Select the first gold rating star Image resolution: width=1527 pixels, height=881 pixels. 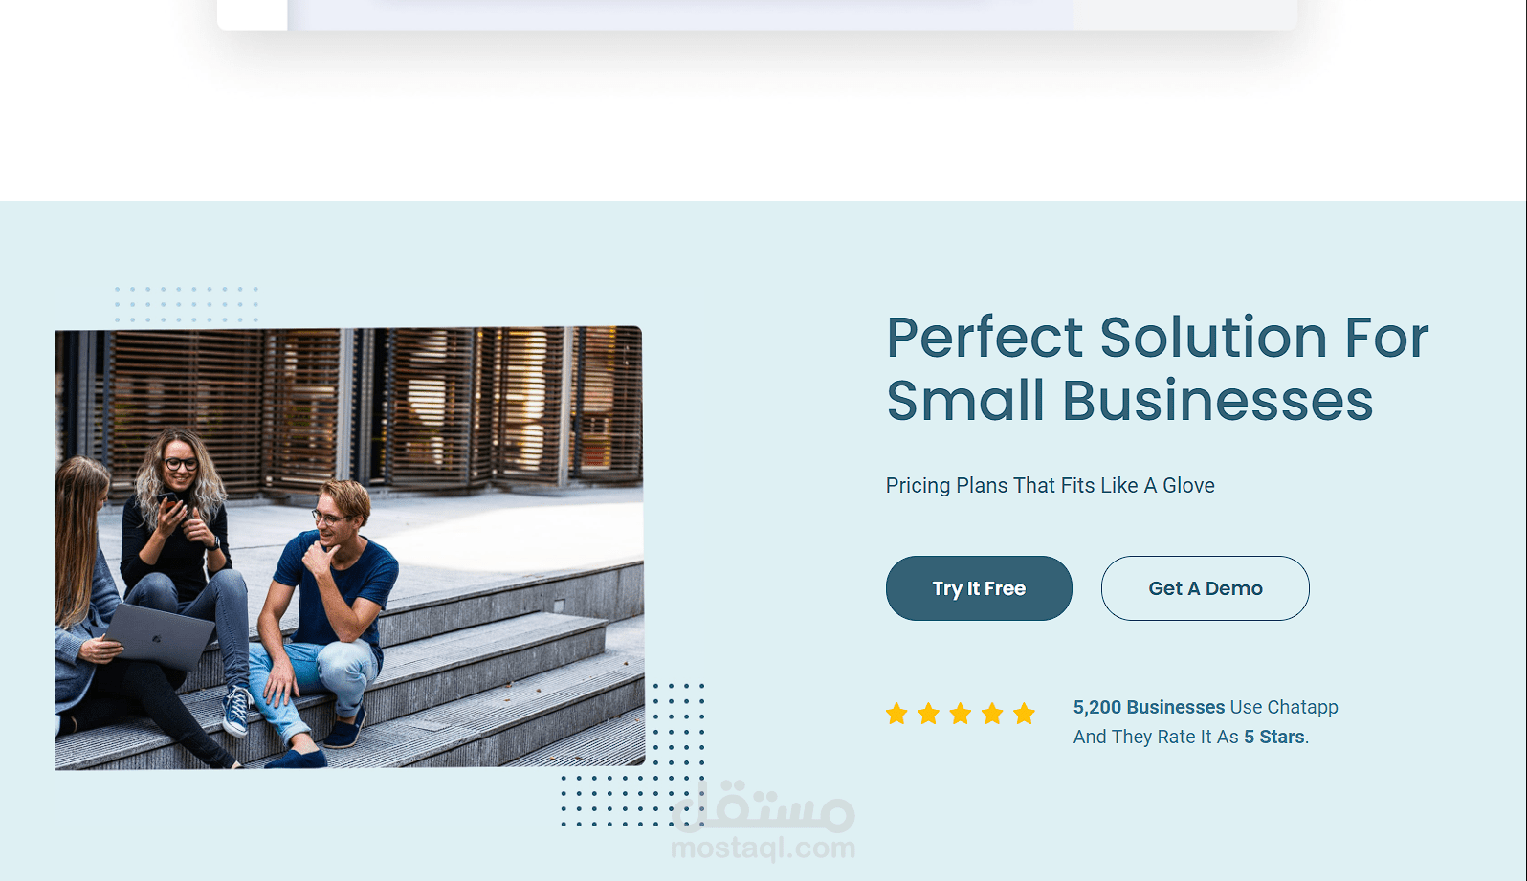(x=896, y=714)
